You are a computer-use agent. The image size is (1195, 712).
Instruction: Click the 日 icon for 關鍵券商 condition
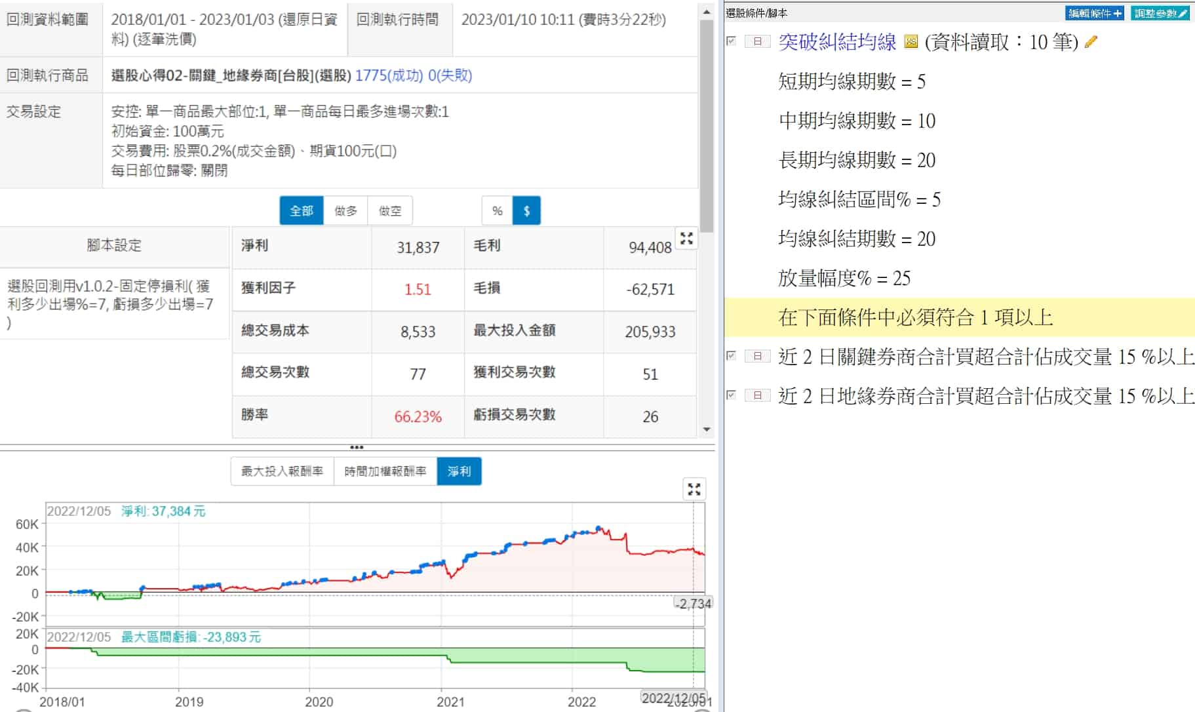757,356
